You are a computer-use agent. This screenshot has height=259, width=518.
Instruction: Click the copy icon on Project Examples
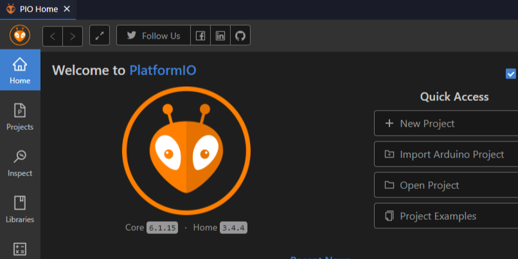click(389, 216)
